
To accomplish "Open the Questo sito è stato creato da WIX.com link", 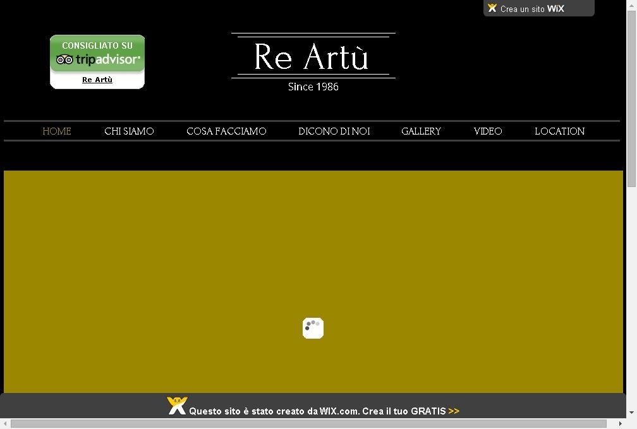I will pos(318,411).
